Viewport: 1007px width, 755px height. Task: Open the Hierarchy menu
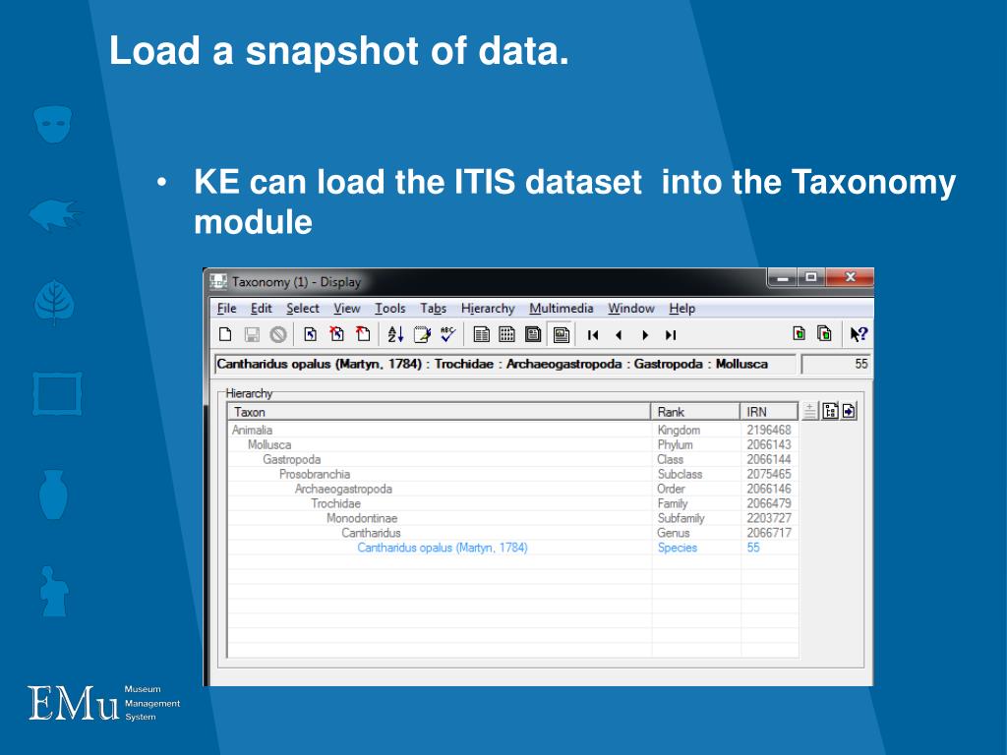point(488,308)
